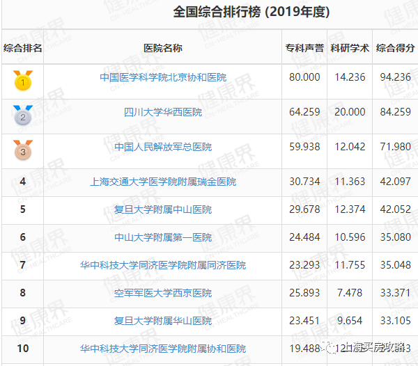Click rank number 4 cell
Image resolution: width=418 pixels, height=366 pixels.
(x=23, y=182)
